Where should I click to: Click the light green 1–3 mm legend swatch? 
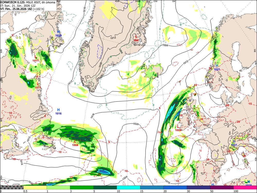58,187
